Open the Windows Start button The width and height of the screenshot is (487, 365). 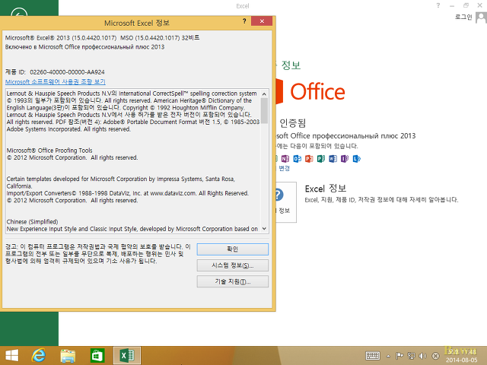click(x=12, y=355)
